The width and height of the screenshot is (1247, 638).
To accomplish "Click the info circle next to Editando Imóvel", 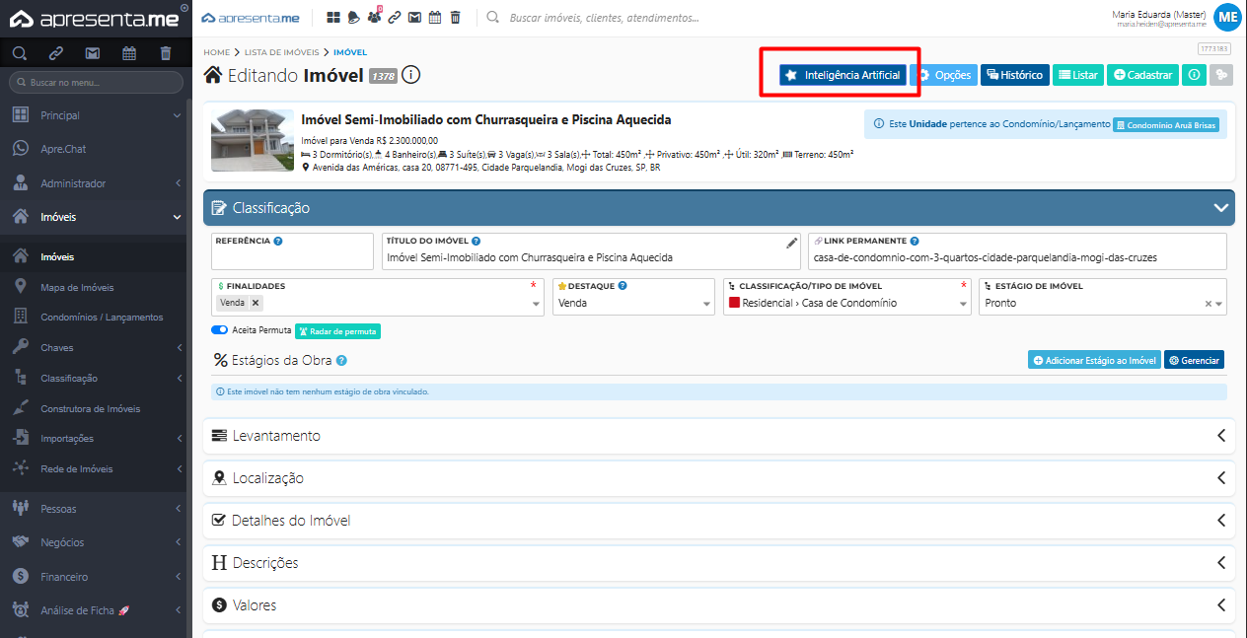I will point(411,75).
